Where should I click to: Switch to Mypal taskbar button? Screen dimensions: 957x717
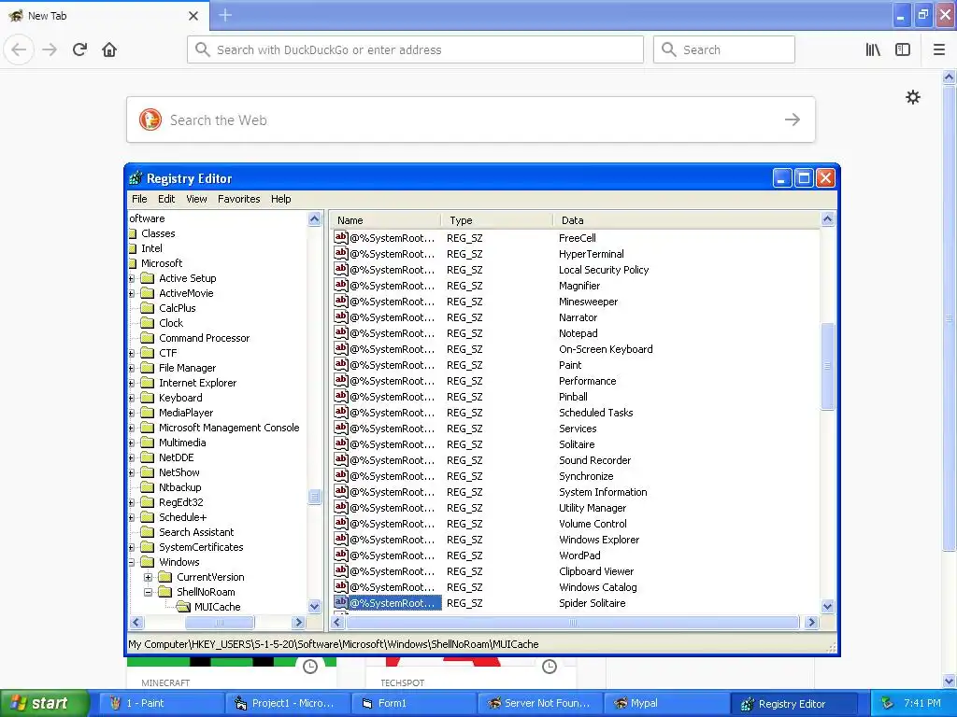[x=665, y=703]
